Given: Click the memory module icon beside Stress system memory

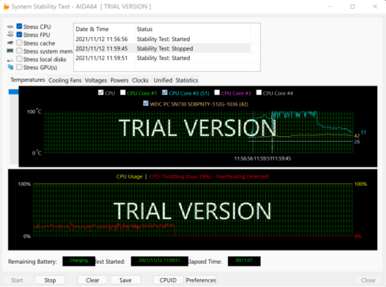Looking at the screenshot, I should pos(10,51).
